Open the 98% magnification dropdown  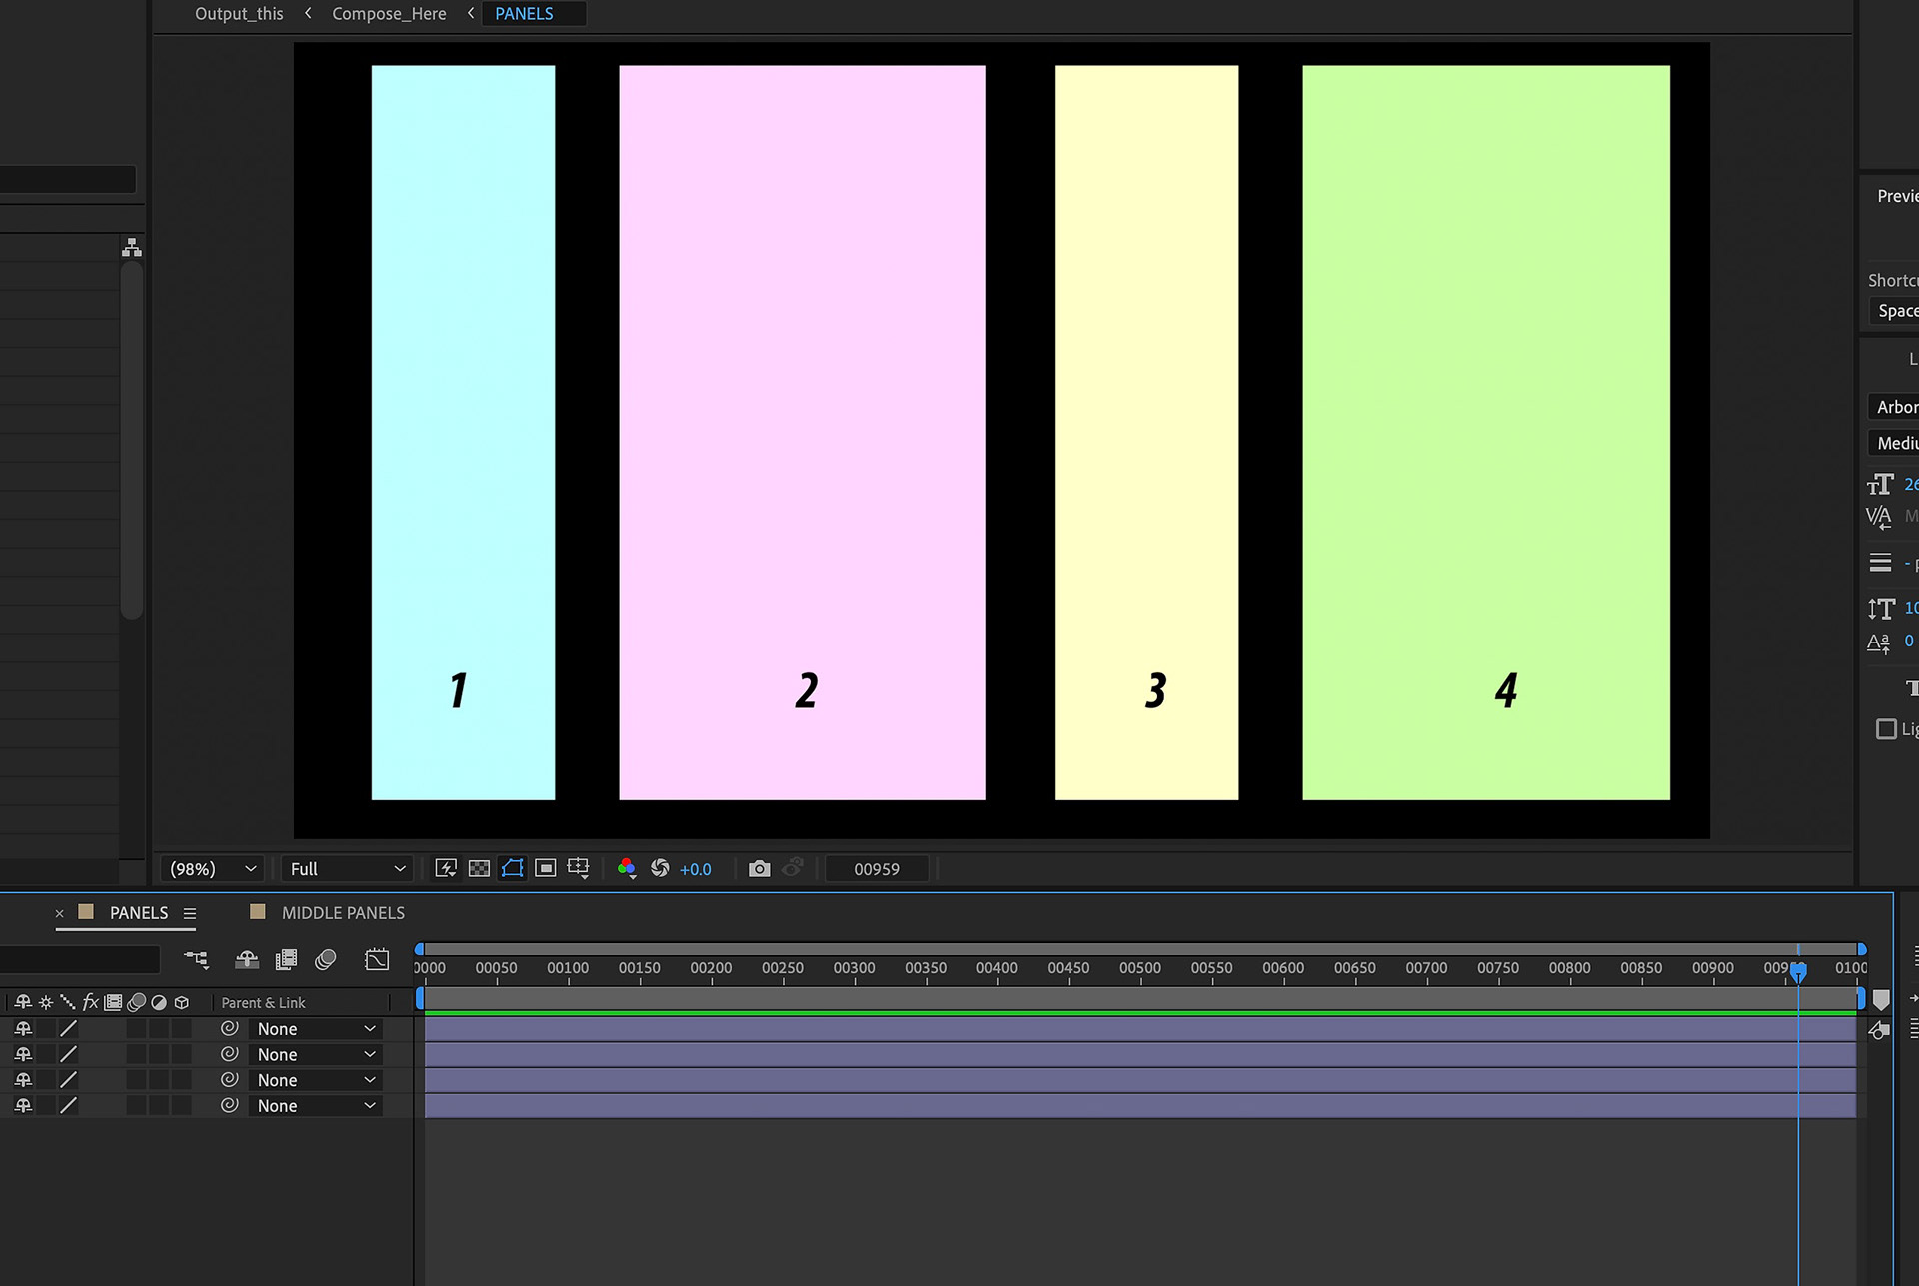(x=213, y=869)
